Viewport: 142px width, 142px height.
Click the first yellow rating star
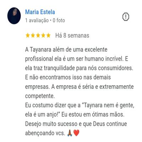click(28, 35)
